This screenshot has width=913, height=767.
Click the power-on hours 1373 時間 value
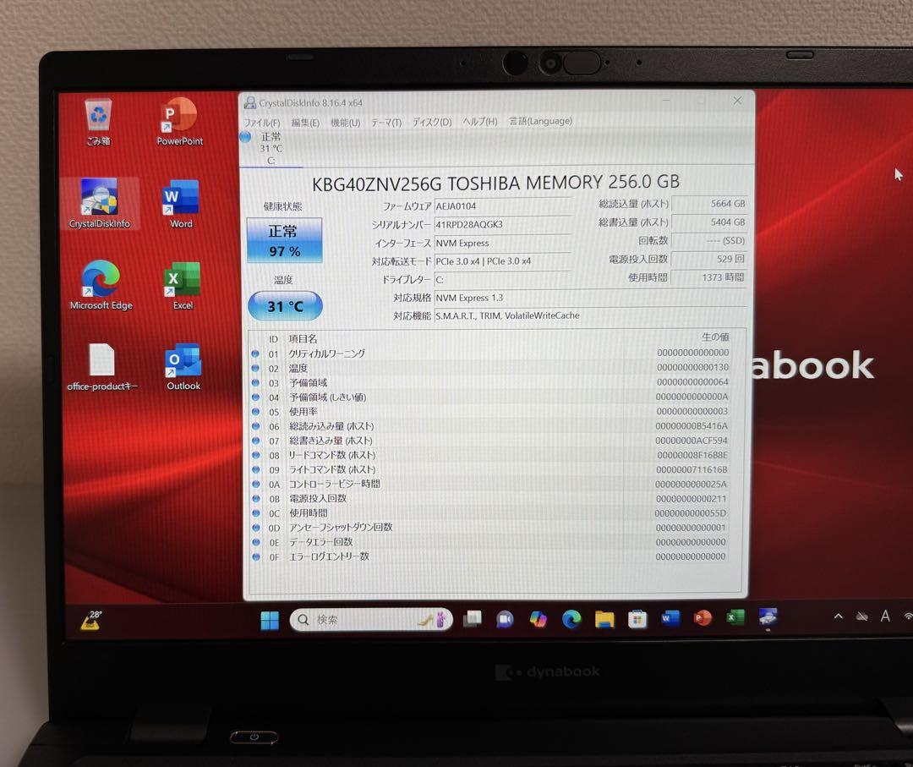[x=709, y=277]
